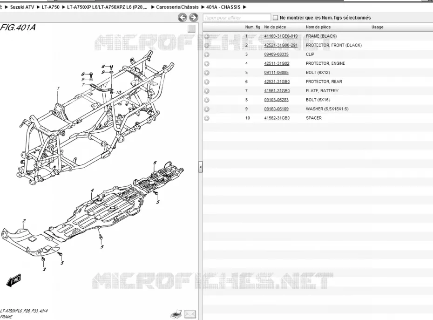
Task: Collapse the diagram panel splitter arrow
Action: click(201, 167)
